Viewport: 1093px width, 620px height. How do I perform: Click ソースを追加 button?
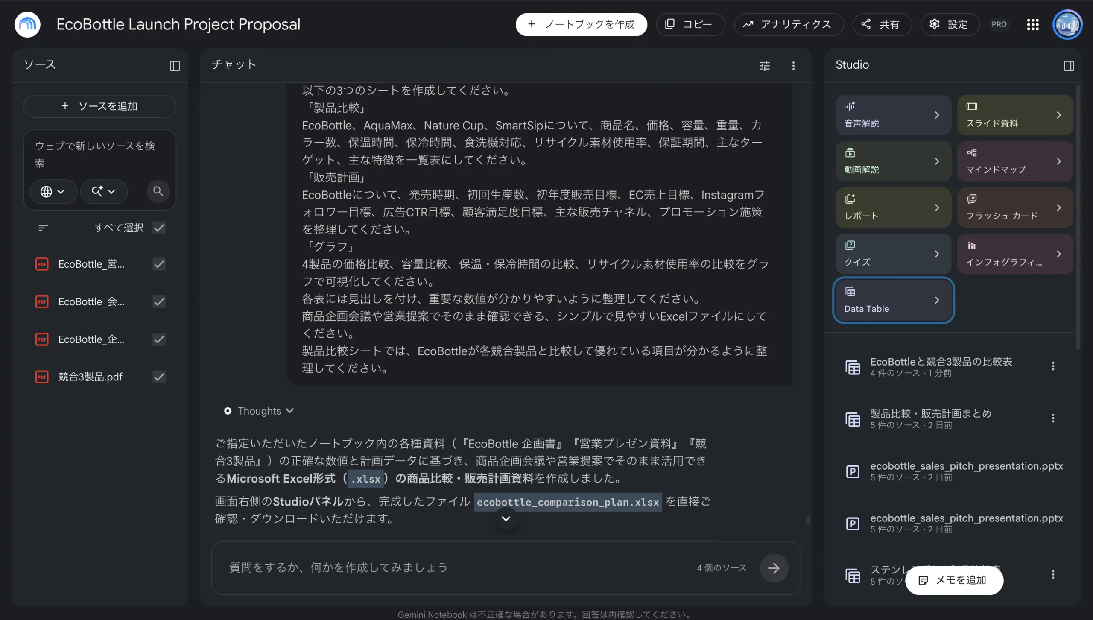pyautogui.click(x=99, y=106)
